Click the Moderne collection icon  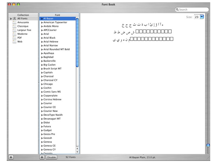14,34
